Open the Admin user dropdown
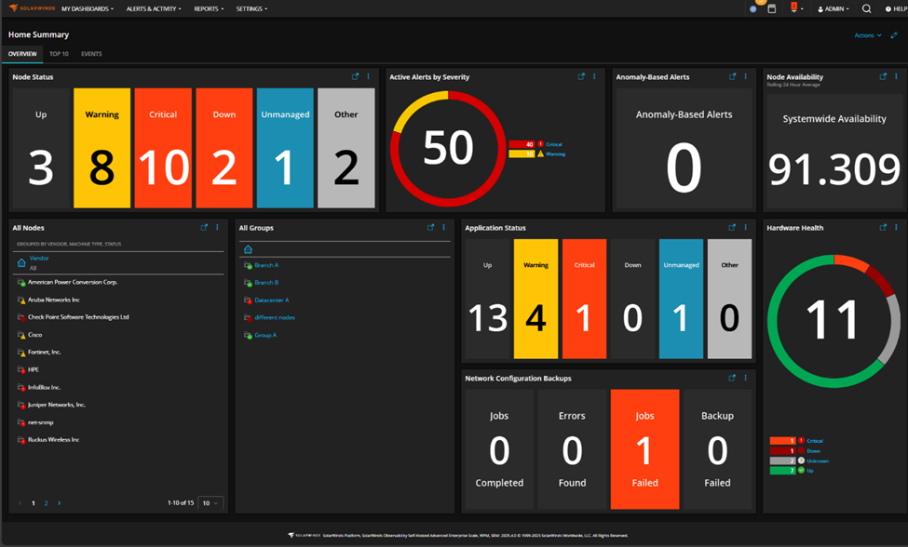Screen dimensions: 908x547 point(833,8)
